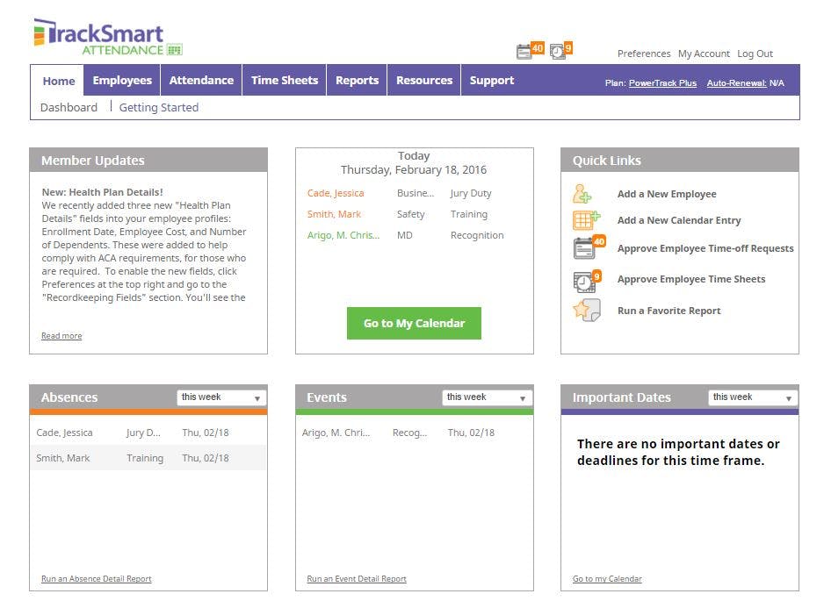Click the Preferences link at the top
Screen dimensions: 824x608
[644, 54]
